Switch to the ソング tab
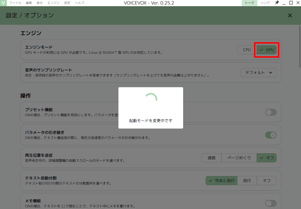 [265, 3]
